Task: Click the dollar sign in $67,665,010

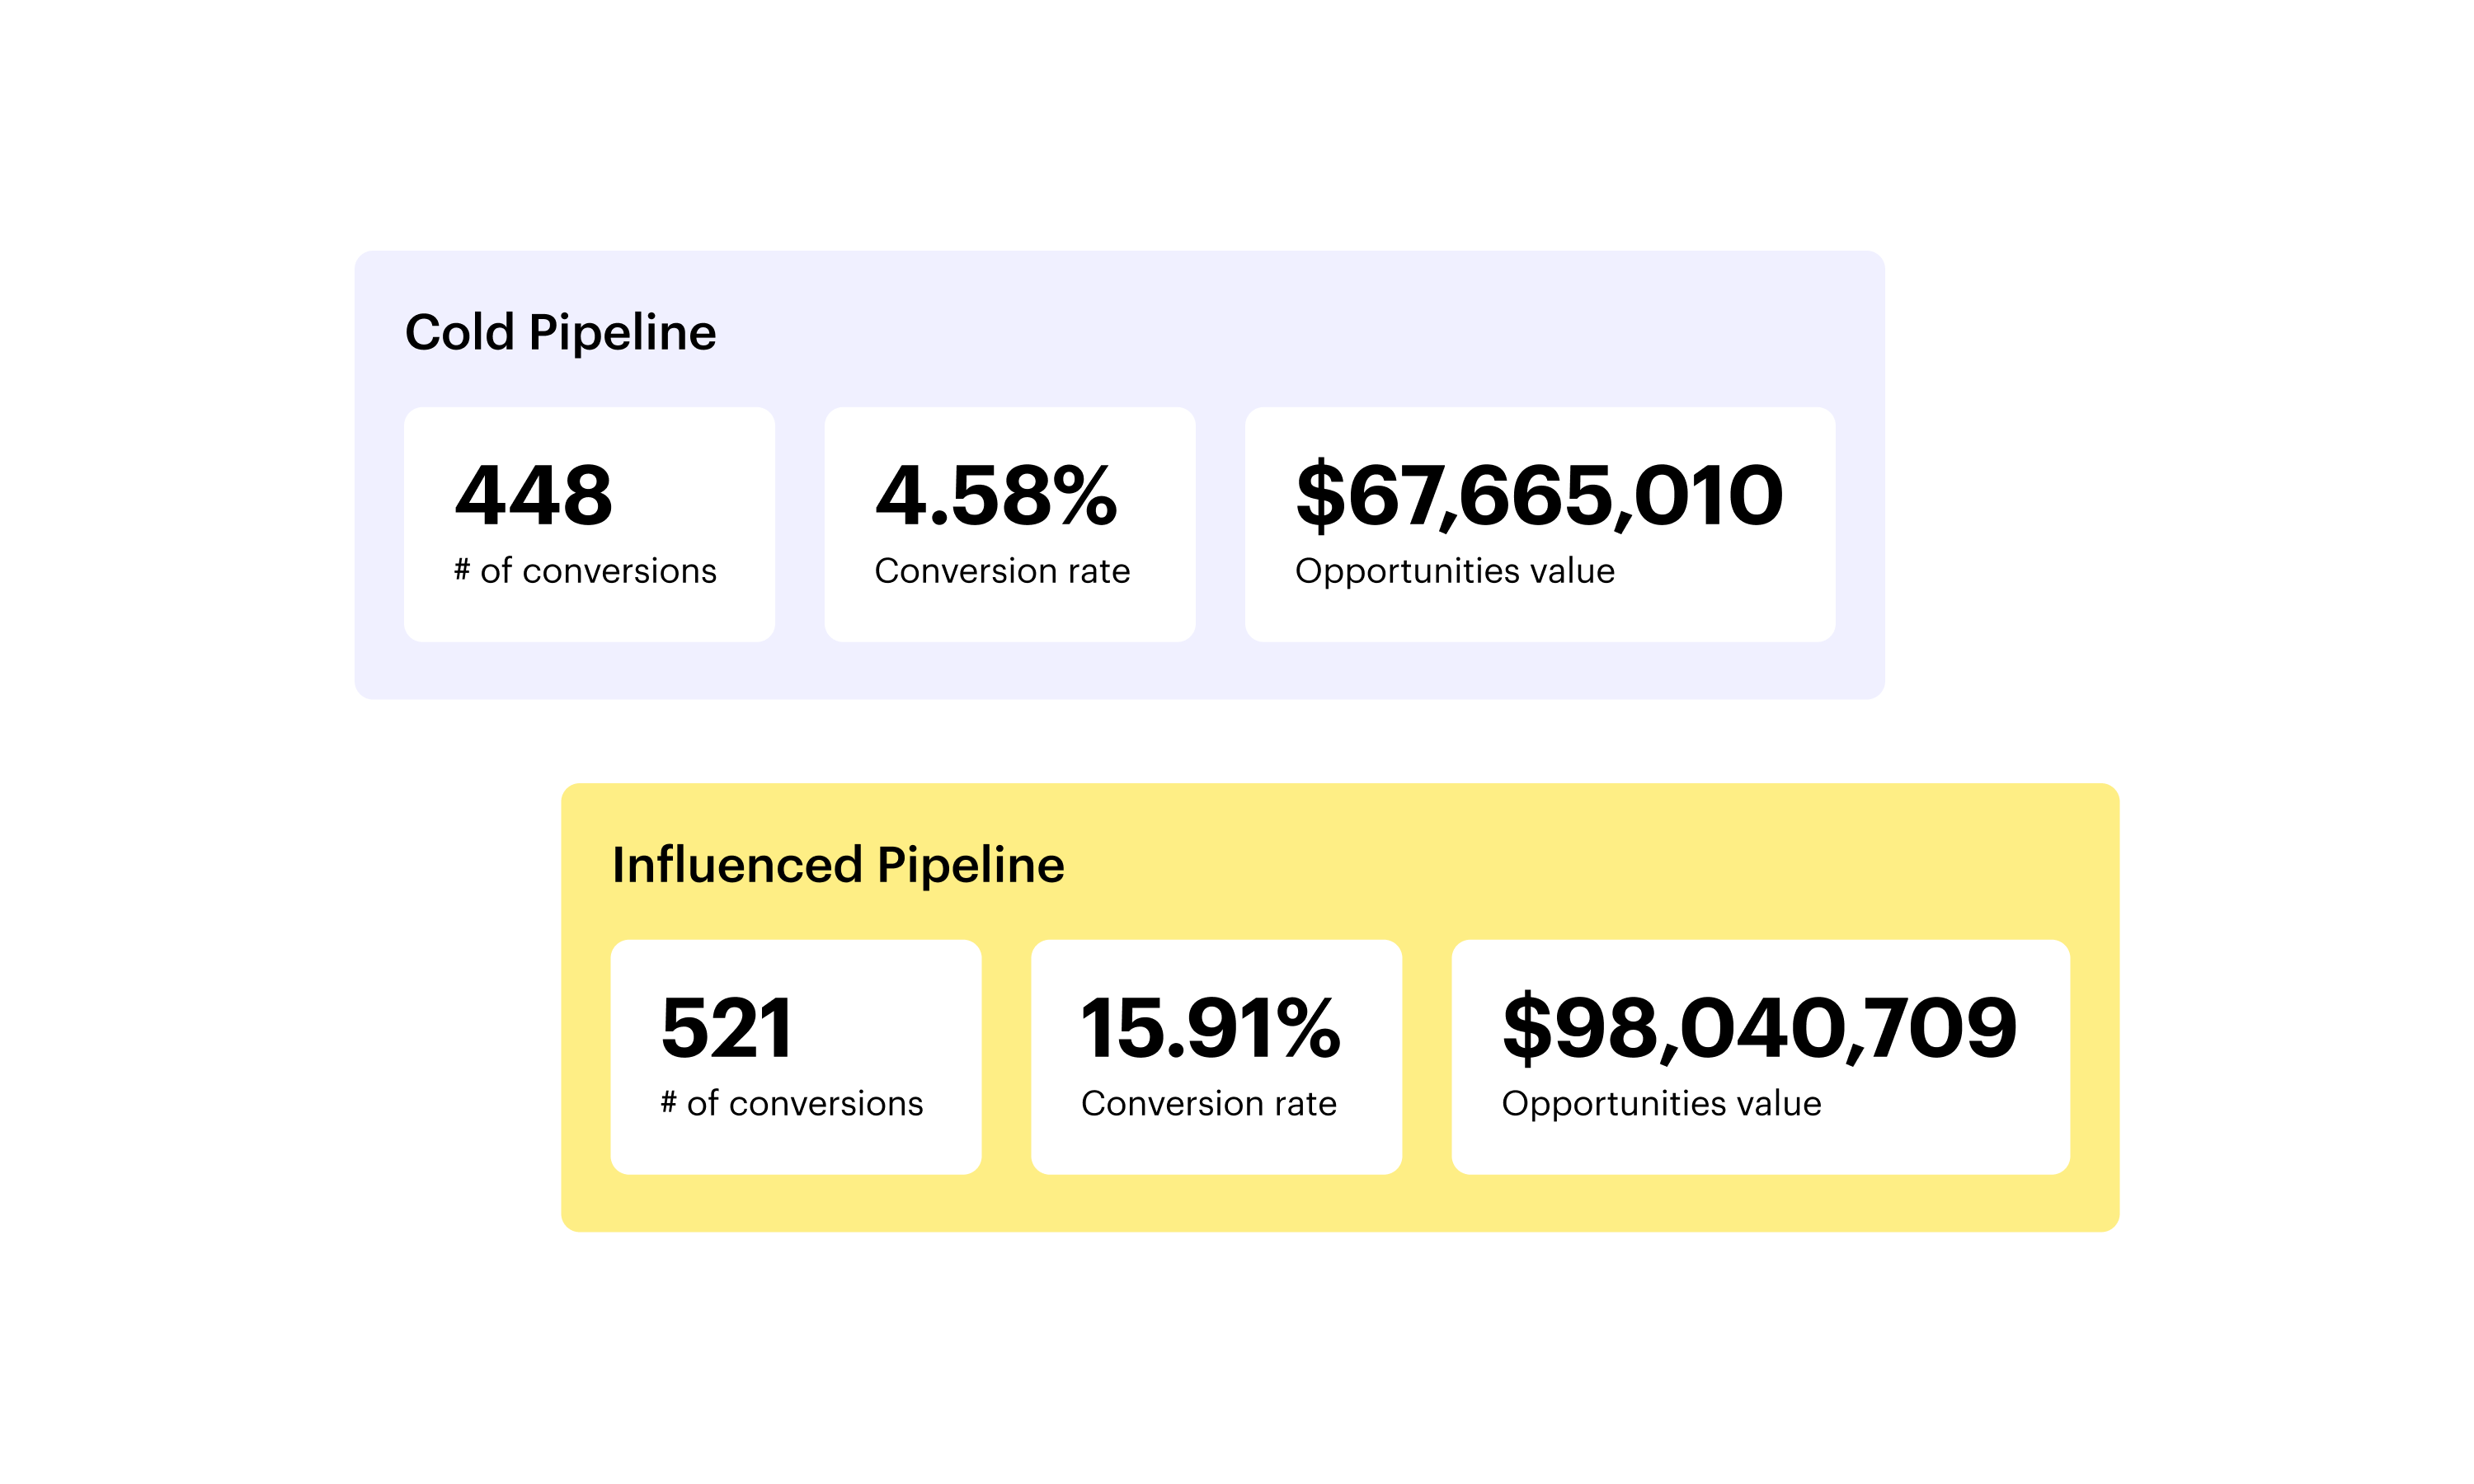Action: 1321,496
